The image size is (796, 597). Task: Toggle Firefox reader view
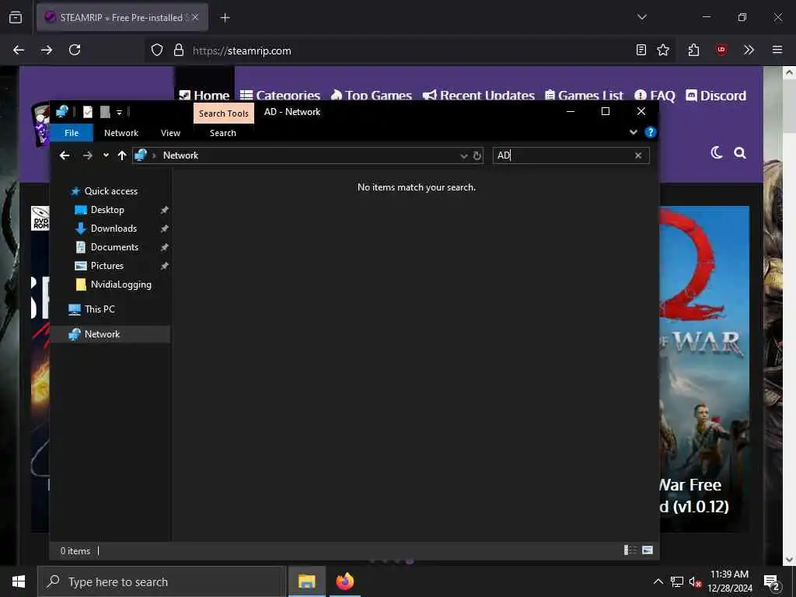[x=641, y=50]
